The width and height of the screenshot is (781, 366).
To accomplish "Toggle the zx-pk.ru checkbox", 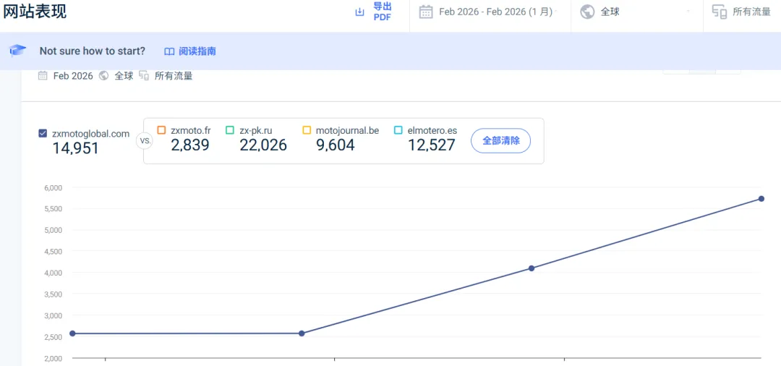I will click(x=230, y=130).
